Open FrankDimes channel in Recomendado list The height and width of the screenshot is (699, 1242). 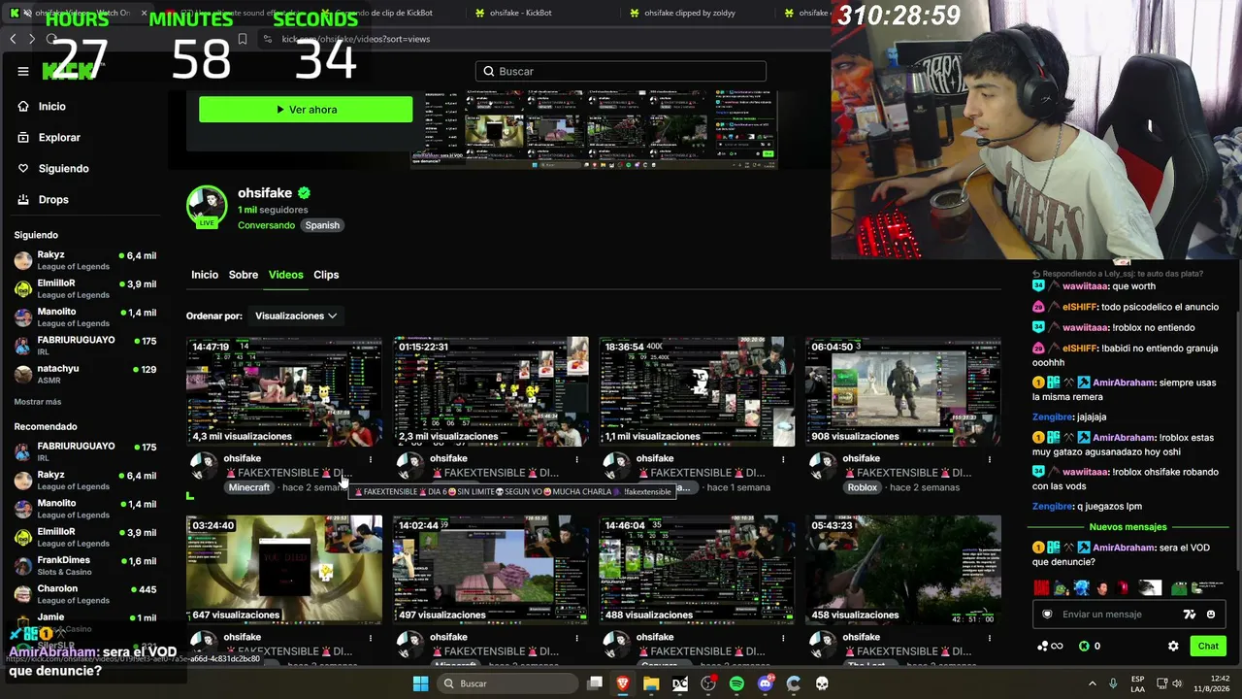tap(85, 566)
